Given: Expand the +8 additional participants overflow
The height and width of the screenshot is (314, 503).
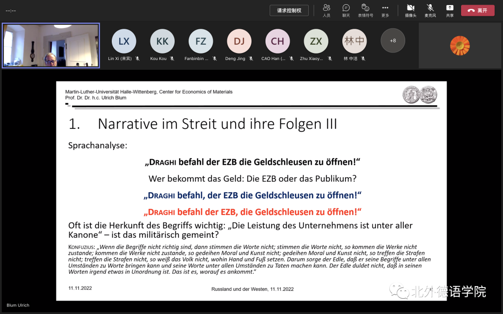Looking at the screenshot, I should (x=393, y=41).
